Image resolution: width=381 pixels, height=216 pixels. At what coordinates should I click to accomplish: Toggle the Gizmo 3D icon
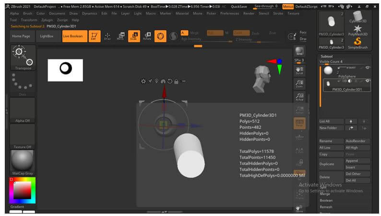pyautogui.click(x=160, y=36)
